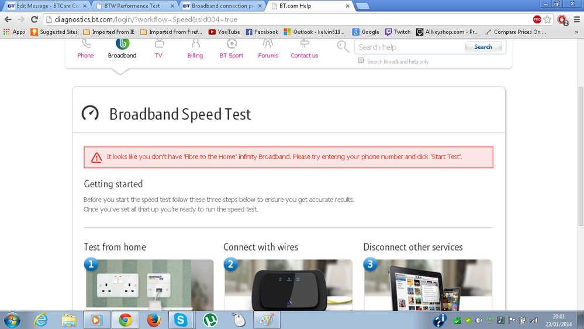Open BT Sport help section icon

coord(231,44)
